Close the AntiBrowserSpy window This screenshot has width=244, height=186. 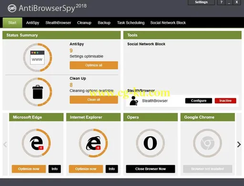tap(237, 2)
